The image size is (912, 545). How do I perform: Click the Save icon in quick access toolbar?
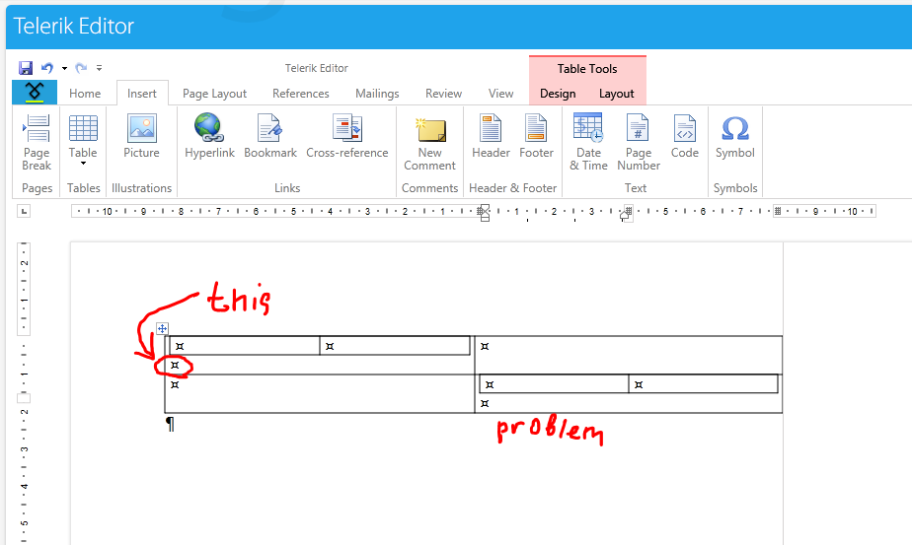(26, 68)
